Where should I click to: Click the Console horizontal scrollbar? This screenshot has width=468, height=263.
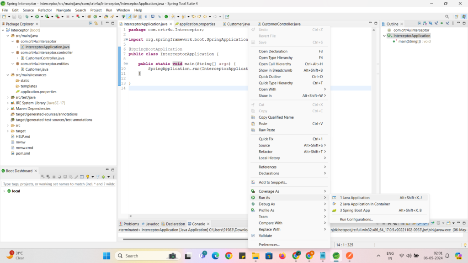point(186,239)
